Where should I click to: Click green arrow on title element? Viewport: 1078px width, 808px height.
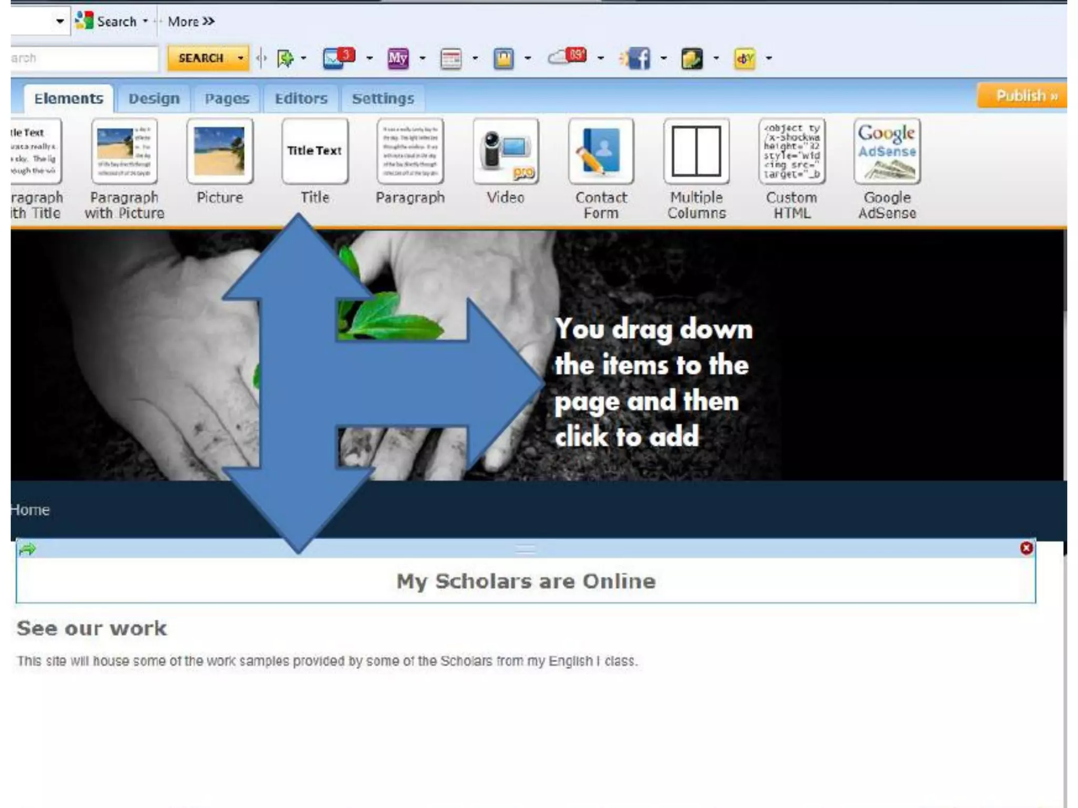click(x=27, y=549)
